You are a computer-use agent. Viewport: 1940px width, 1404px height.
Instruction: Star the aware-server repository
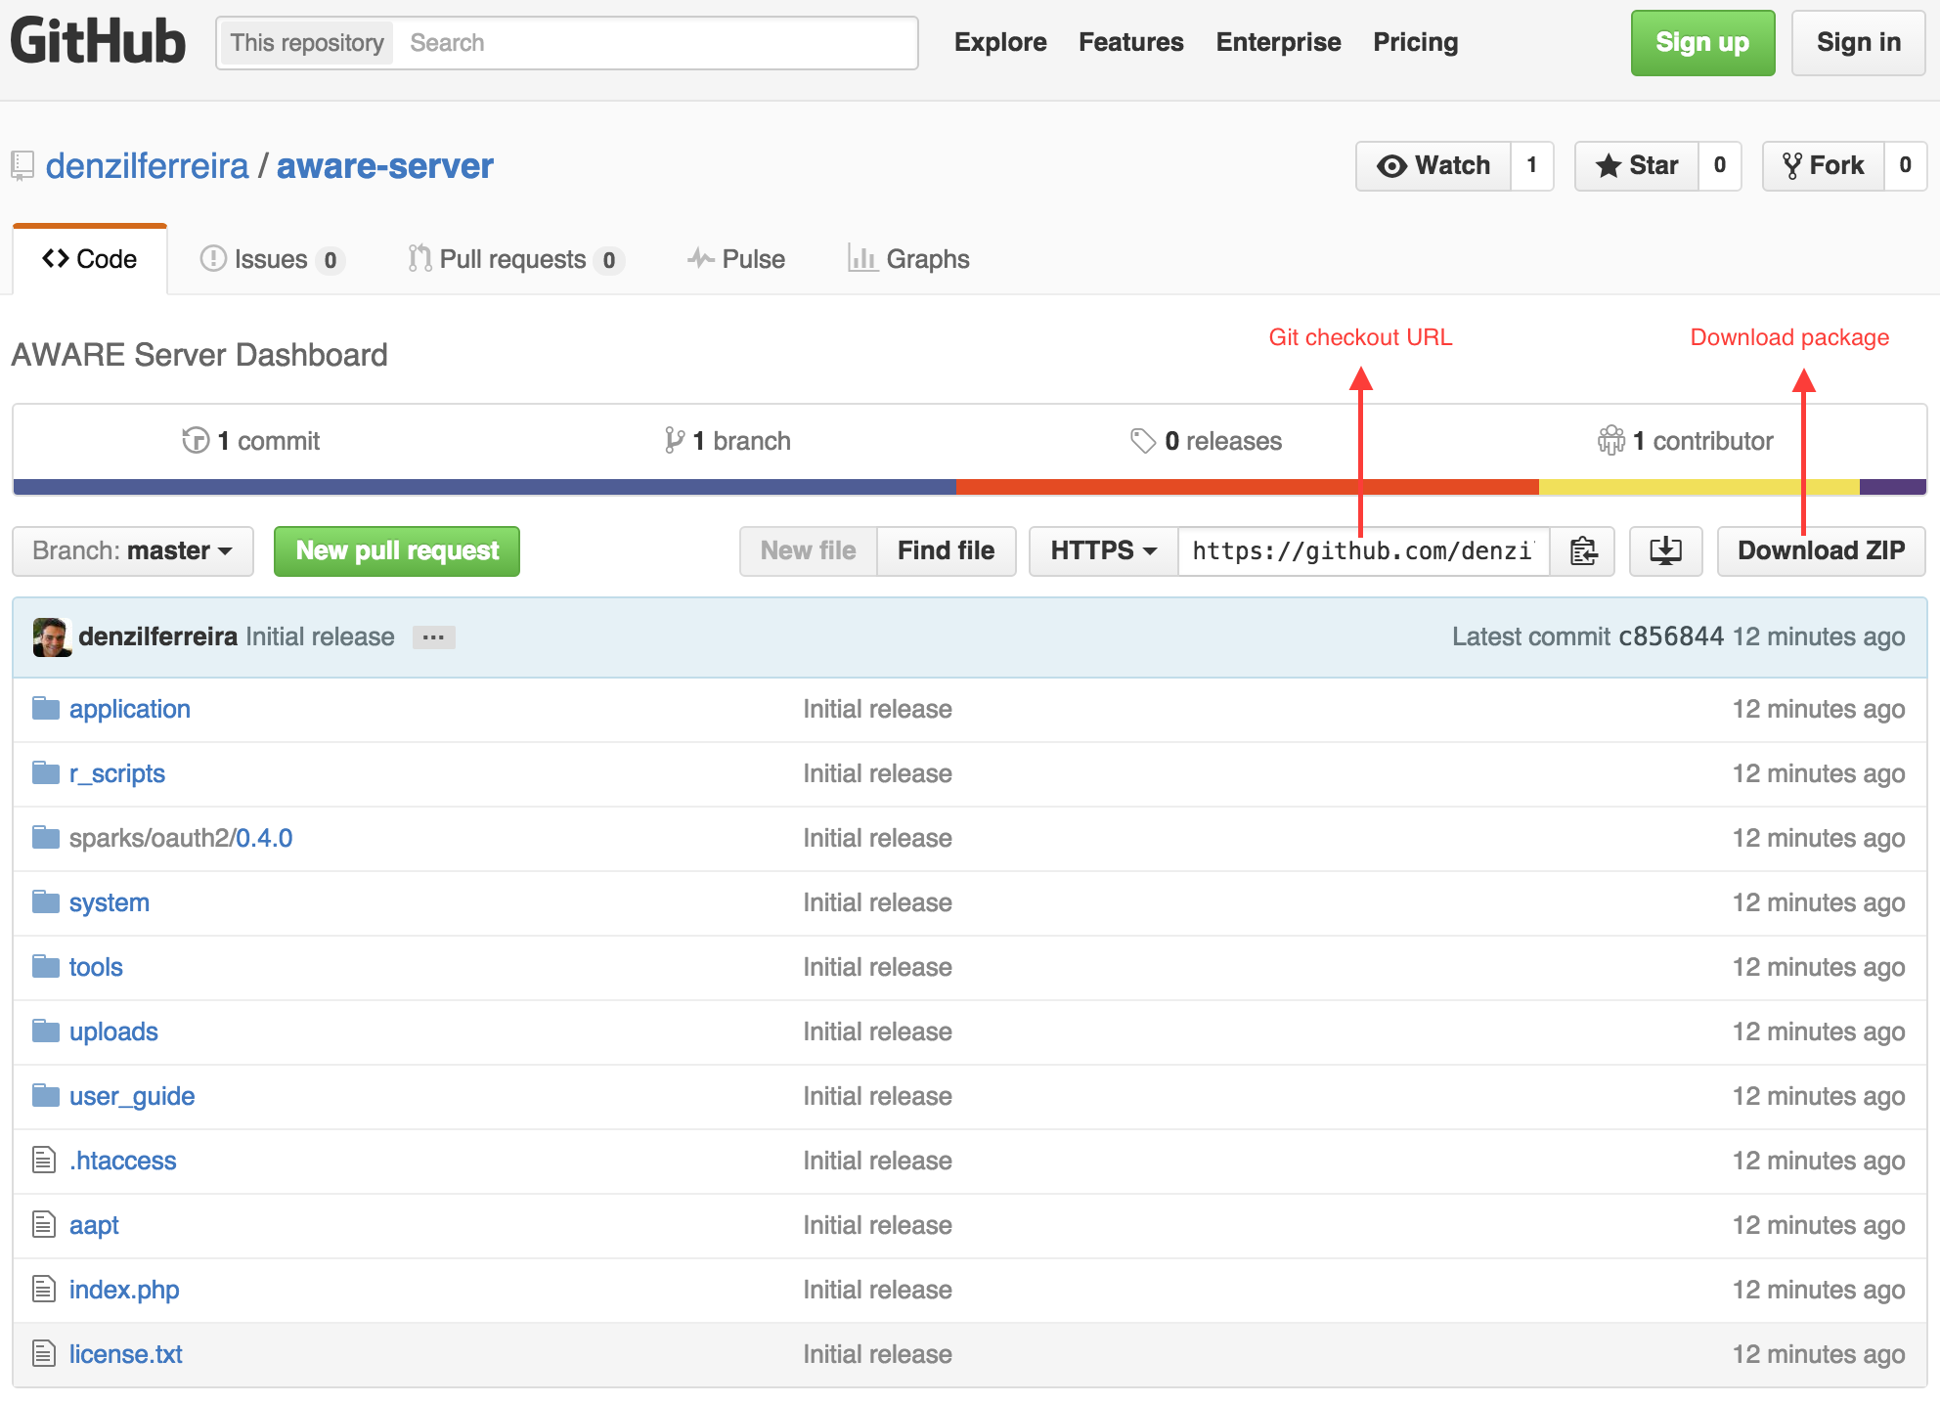pos(1636,166)
